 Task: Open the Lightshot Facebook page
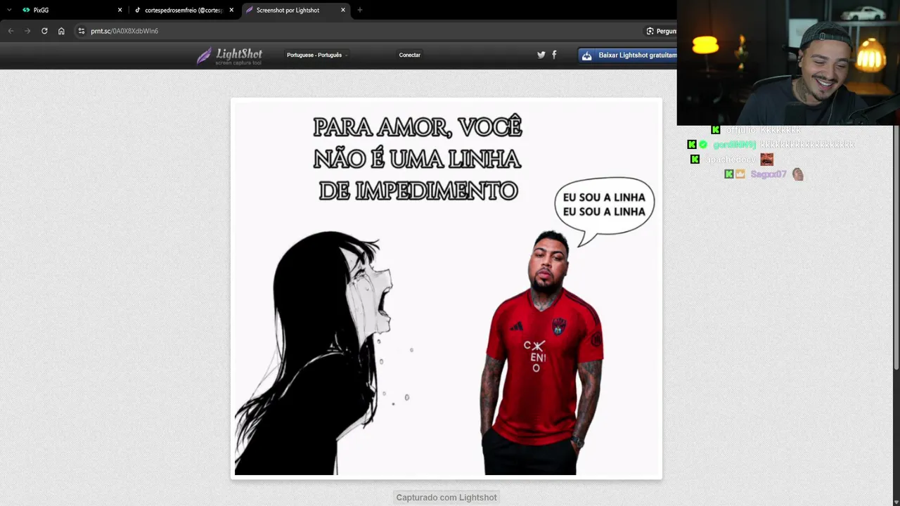click(554, 55)
